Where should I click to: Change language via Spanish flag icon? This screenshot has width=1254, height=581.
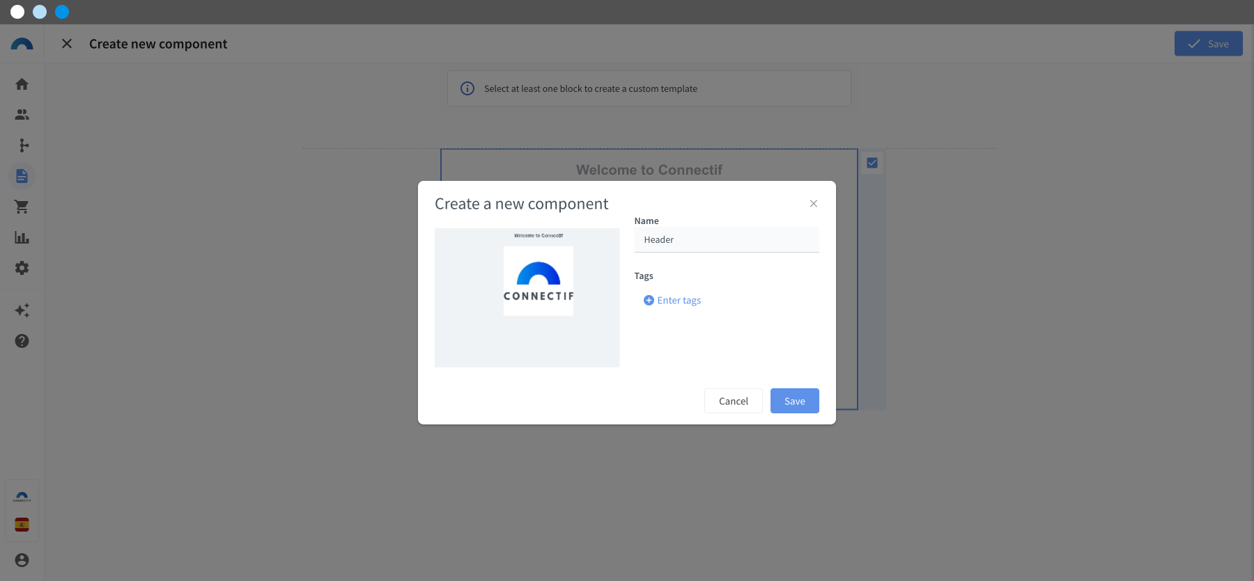point(22,525)
